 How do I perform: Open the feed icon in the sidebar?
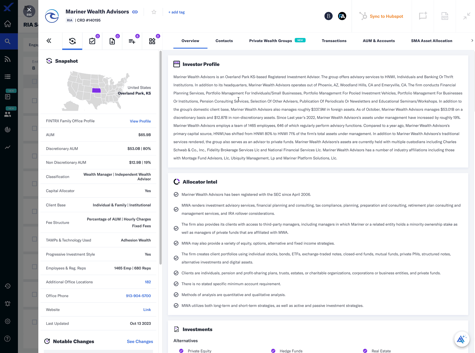[x=8, y=59]
